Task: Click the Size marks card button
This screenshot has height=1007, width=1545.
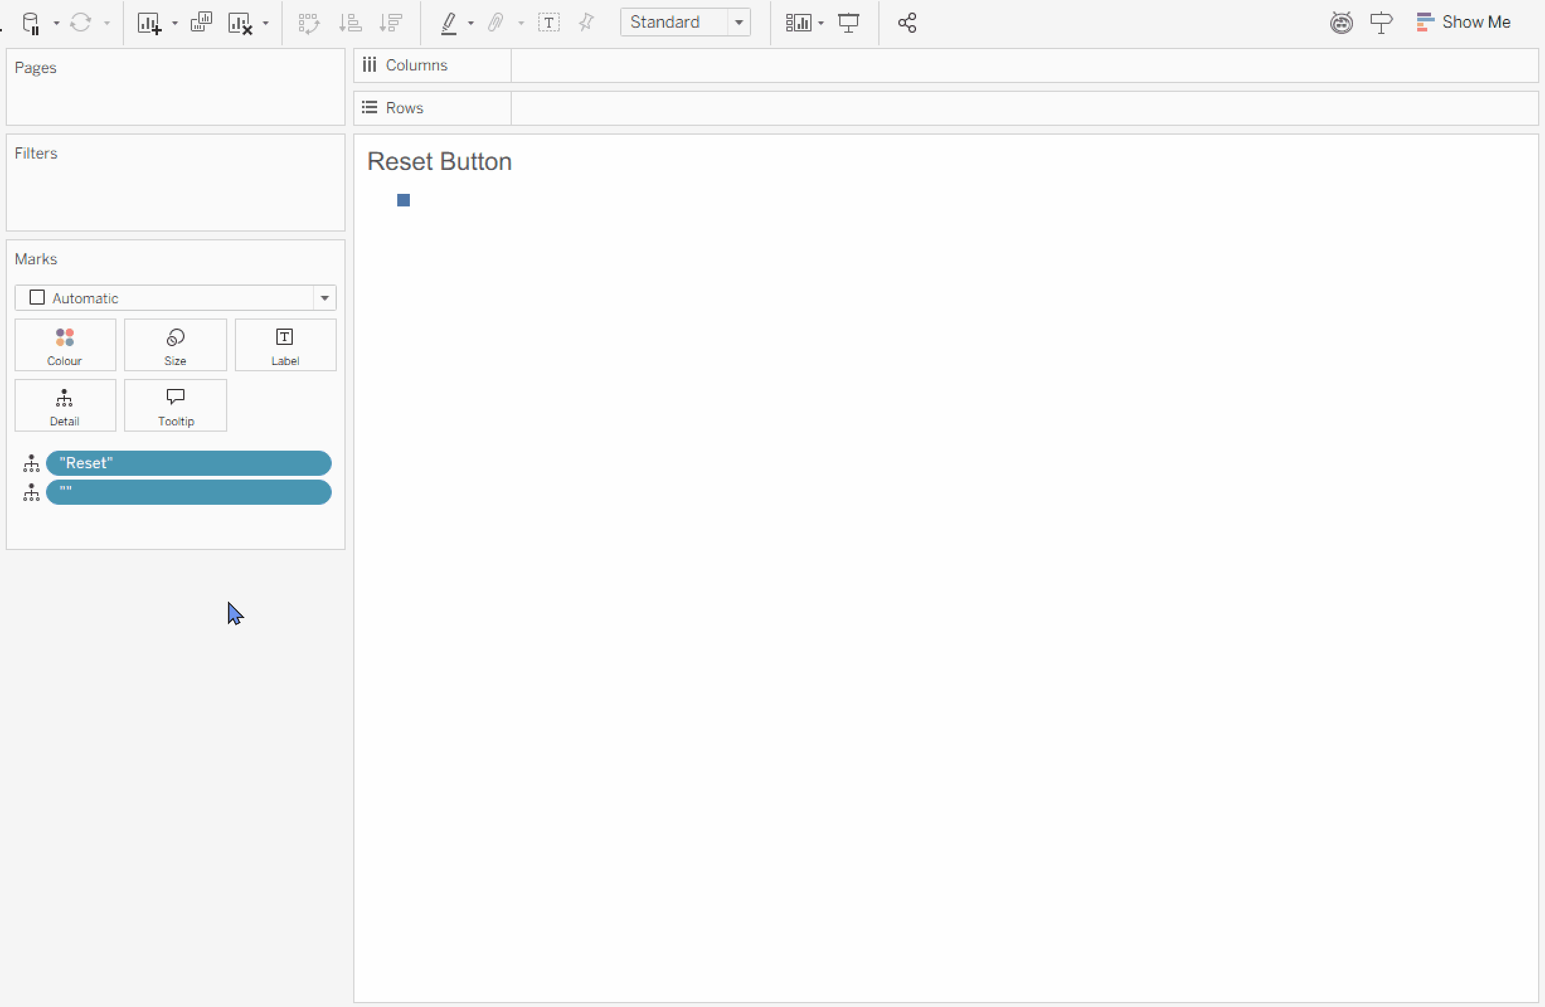Action: click(x=175, y=345)
